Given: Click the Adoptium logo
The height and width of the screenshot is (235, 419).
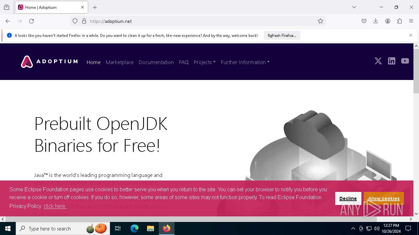Looking at the screenshot, I should [49, 61].
